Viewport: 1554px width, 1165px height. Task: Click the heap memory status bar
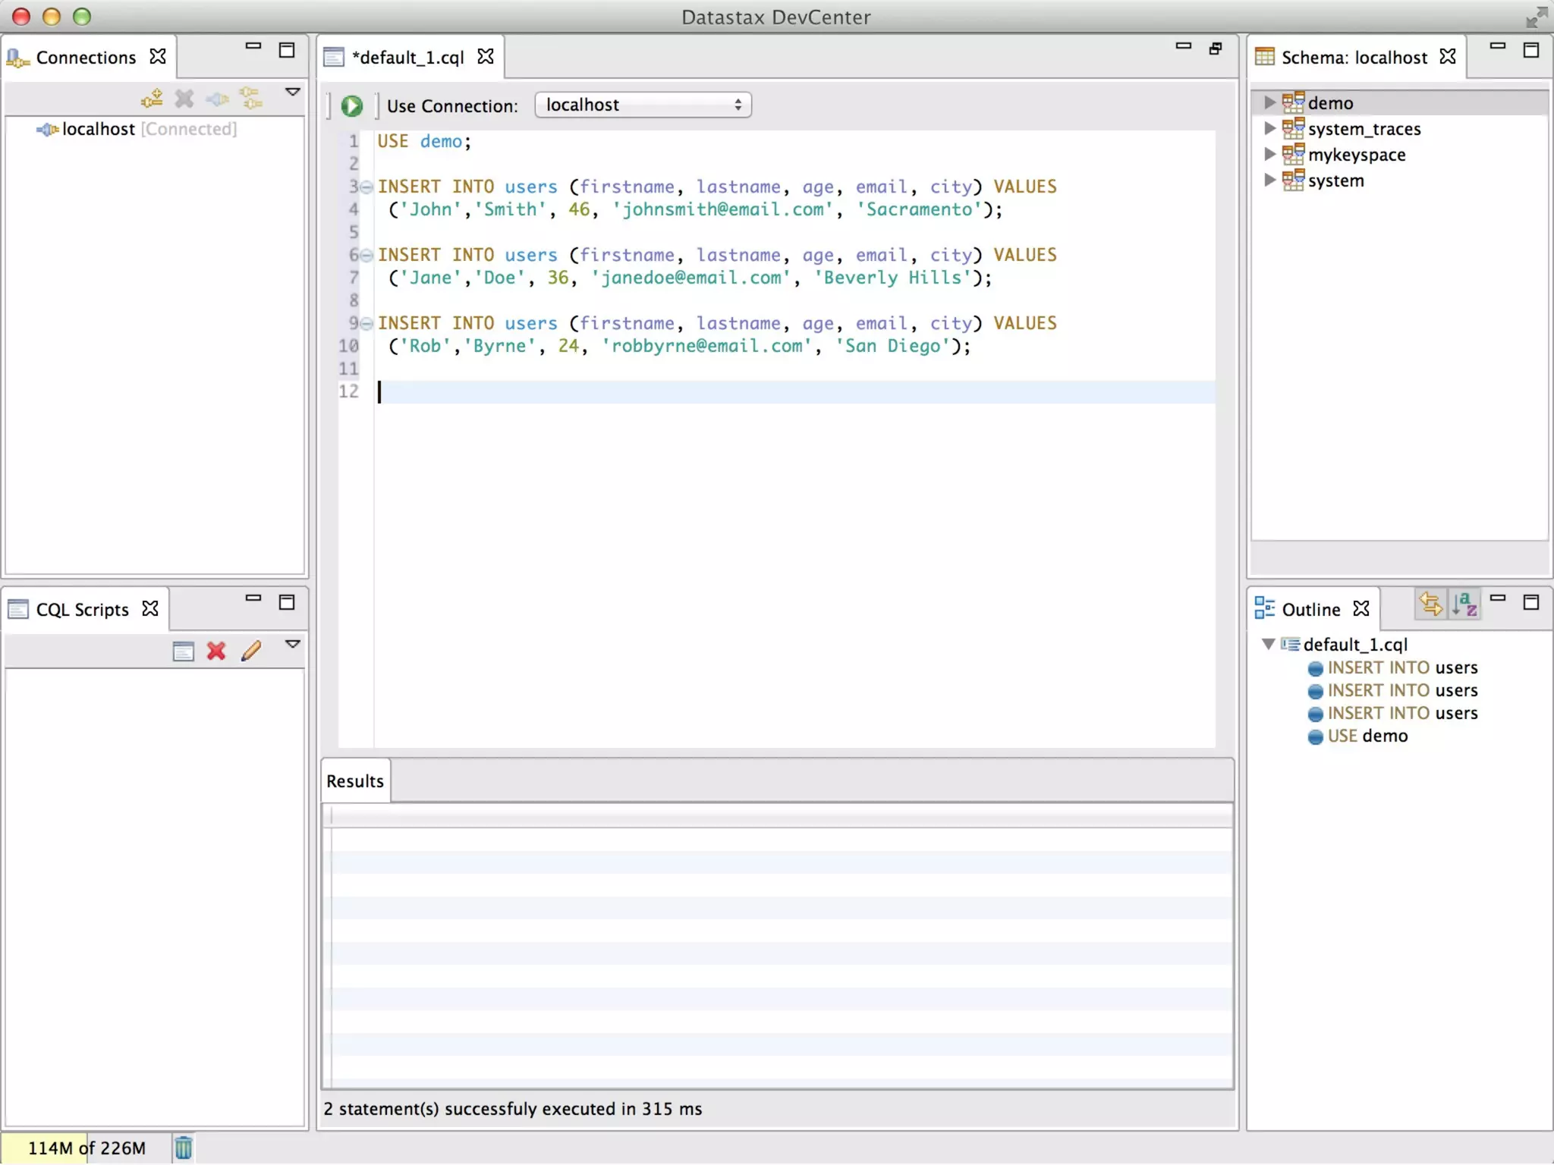point(87,1148)
